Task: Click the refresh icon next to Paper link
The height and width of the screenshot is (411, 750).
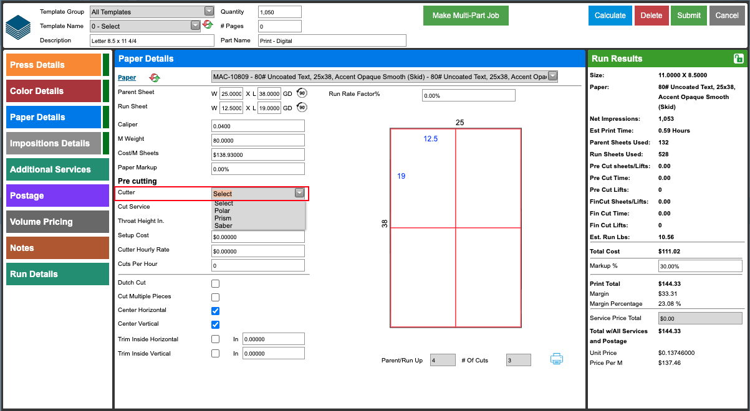Action: (x=154, y=77)
